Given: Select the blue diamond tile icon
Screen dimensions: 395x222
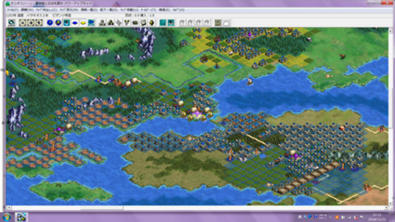Looking at the screenshot, I should pyautogui.click(x=75, y=22).
